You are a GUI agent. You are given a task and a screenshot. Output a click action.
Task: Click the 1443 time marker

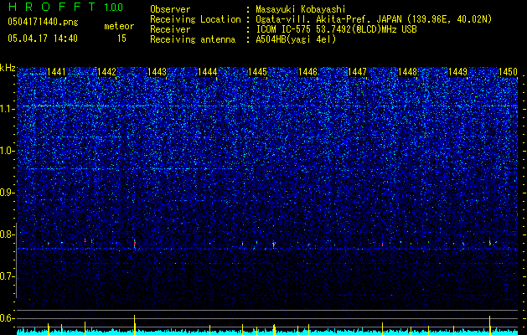(x=157, y=72)
